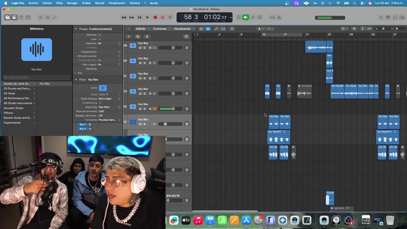407x229 pixels.
Task: Open the List Editors button
Action: [381, 17]
